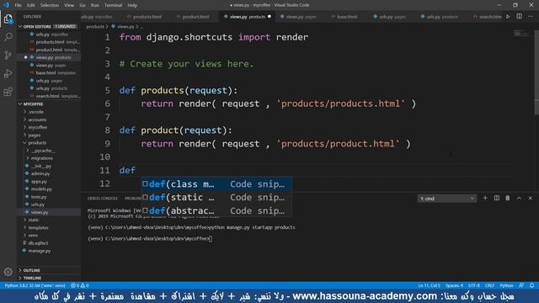Click the editor vertical scrollbar
The height and width of the screenshot is (303, 539).
click(x=536, y=73)
